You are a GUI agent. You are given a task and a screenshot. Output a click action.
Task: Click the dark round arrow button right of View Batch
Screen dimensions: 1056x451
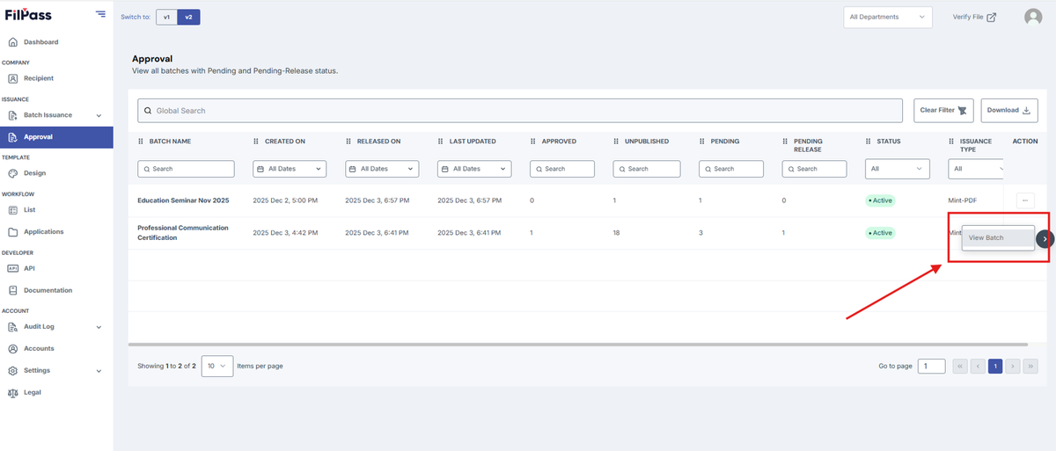1045,238
